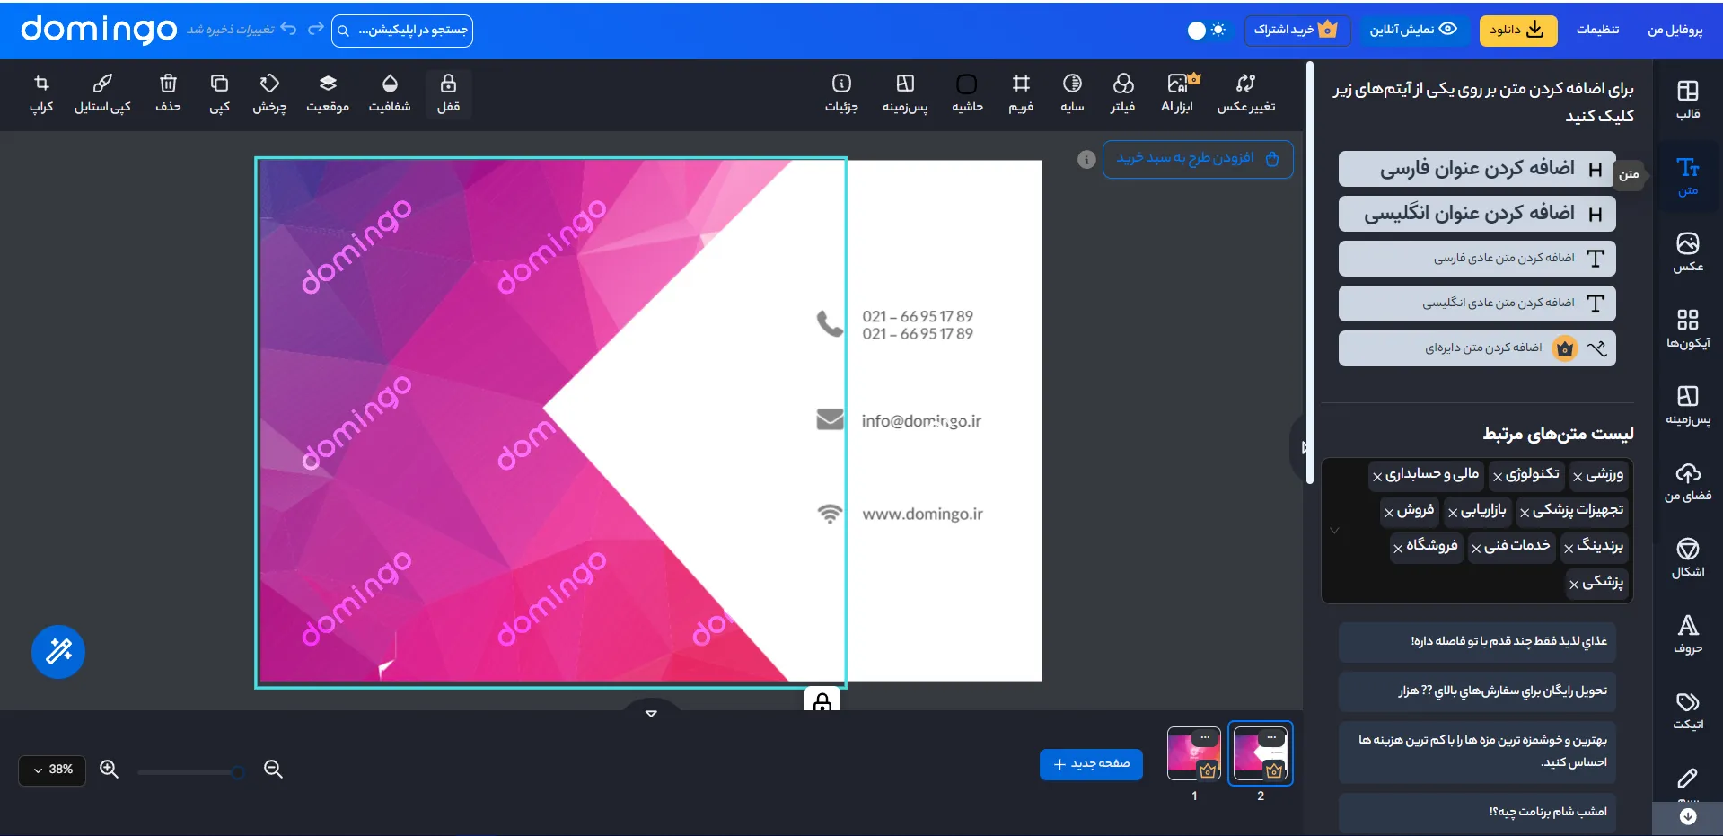Image resolution: width=1723 pixels, height=836 pixels.
Task: Open the toolbar Background (پس‌زمینه) tool
Action: (x=905, y=94)
